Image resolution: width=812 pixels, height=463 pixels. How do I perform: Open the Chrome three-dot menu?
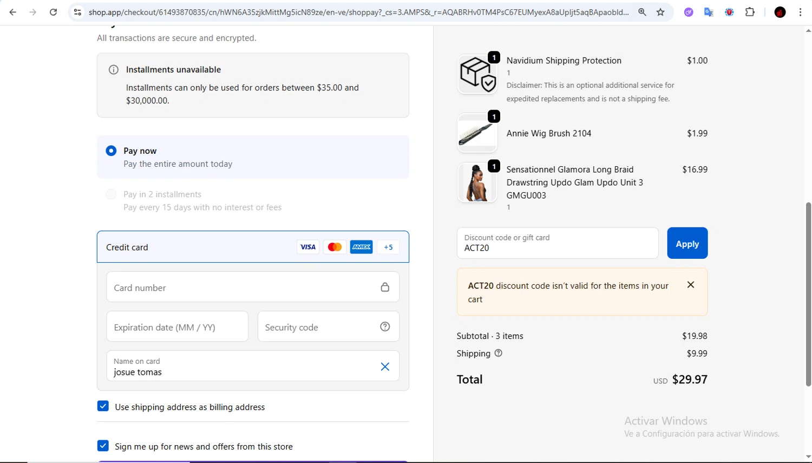[x=800, y=12]
